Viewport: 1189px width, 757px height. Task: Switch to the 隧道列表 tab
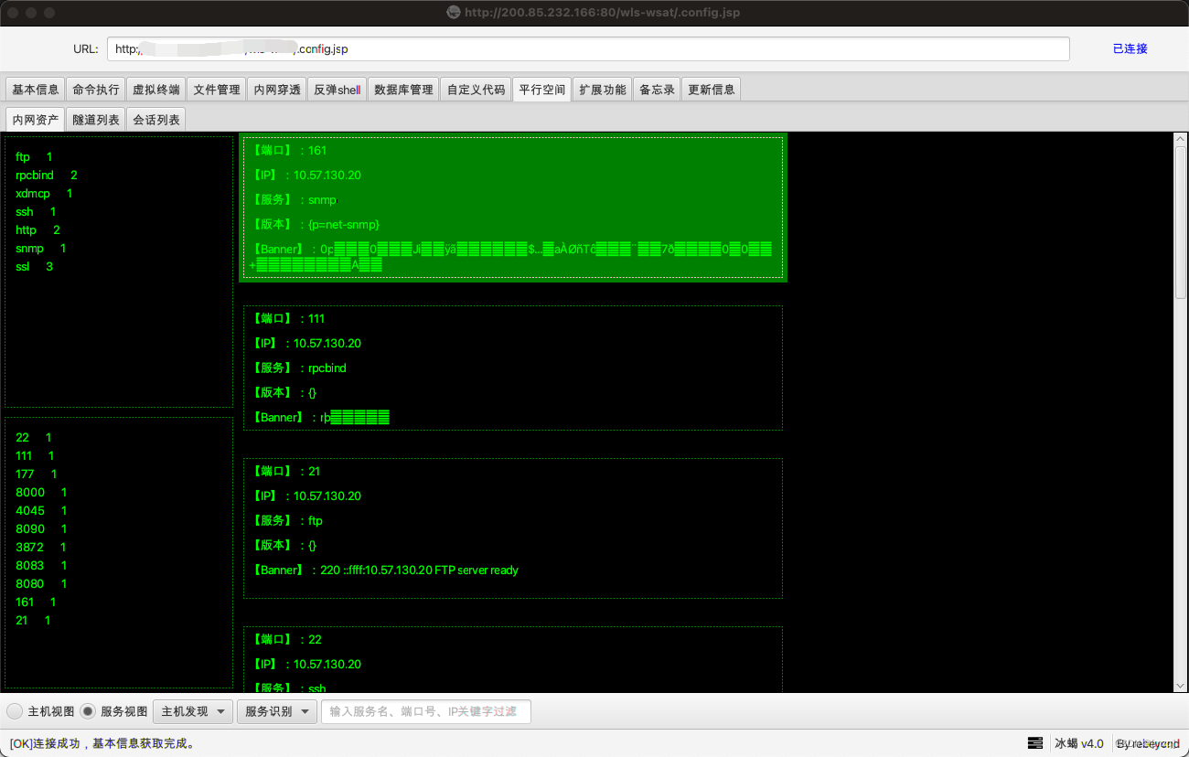click(x=95, y=119)
